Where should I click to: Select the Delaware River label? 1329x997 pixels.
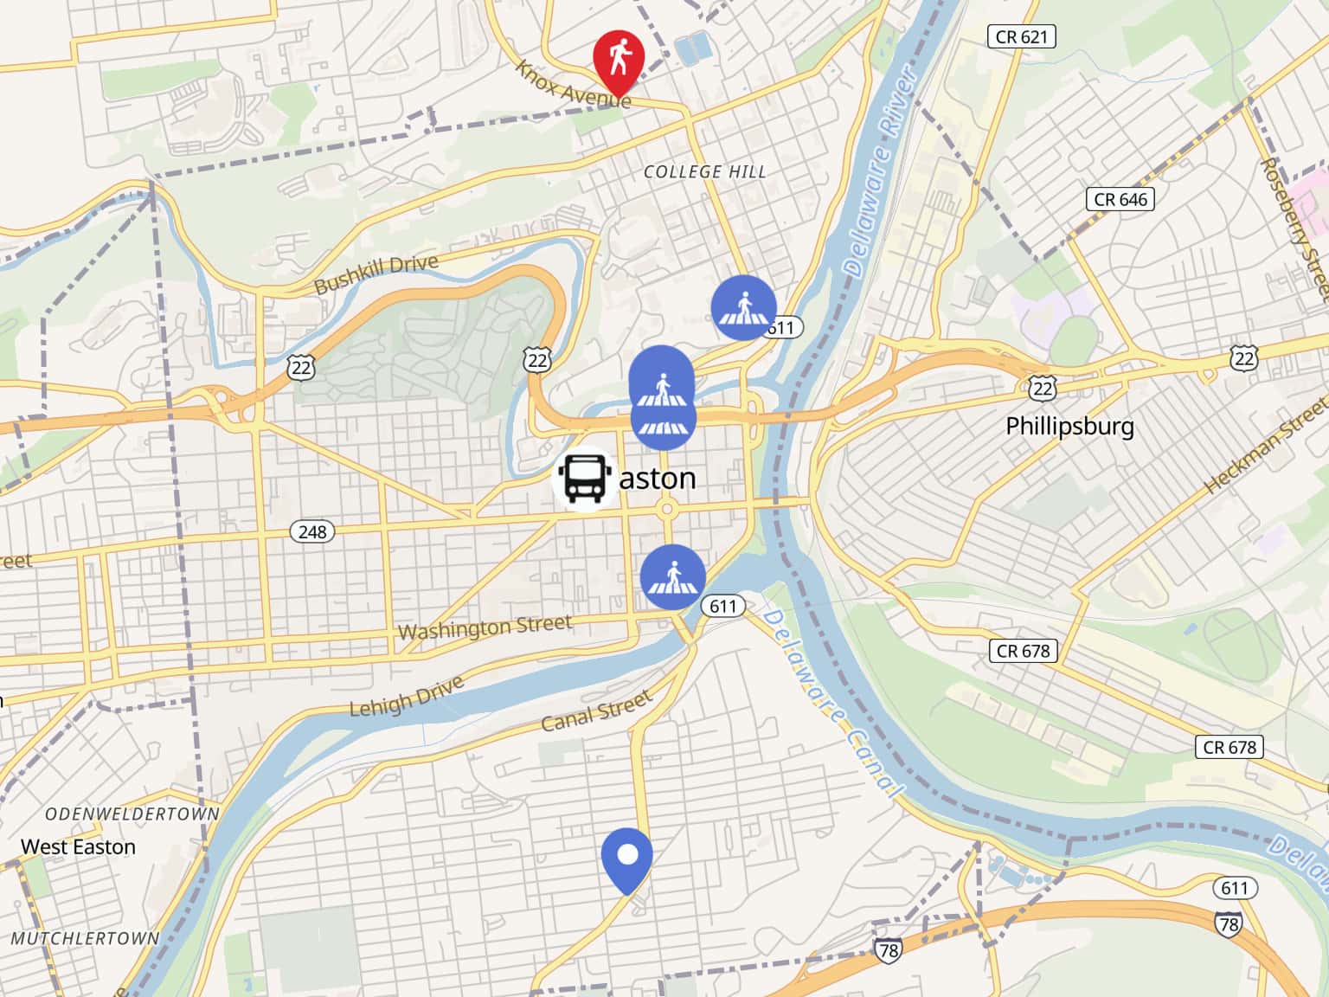880,171
